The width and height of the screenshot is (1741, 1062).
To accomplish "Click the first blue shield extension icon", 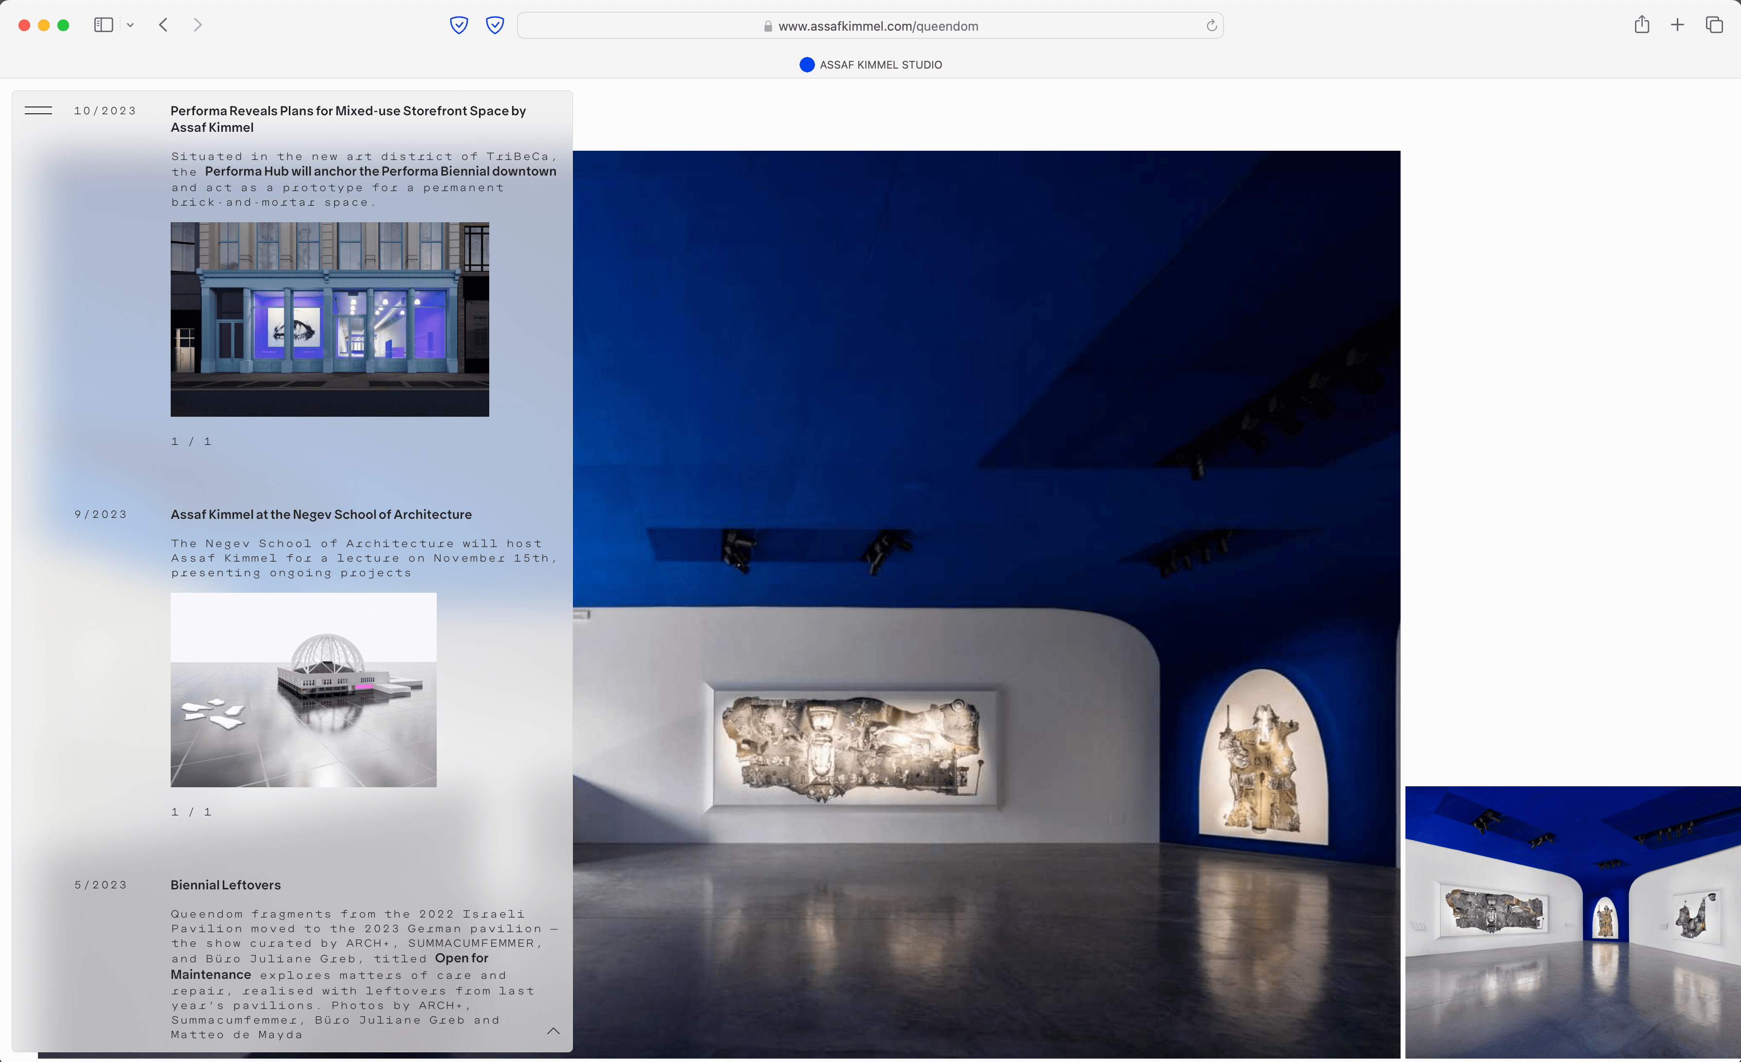I will [x=459, y=25].
